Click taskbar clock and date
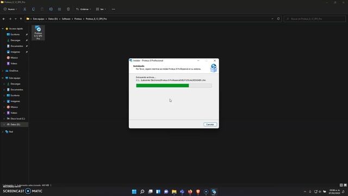This screenshot has width=348, height=196. coord(334,192)
